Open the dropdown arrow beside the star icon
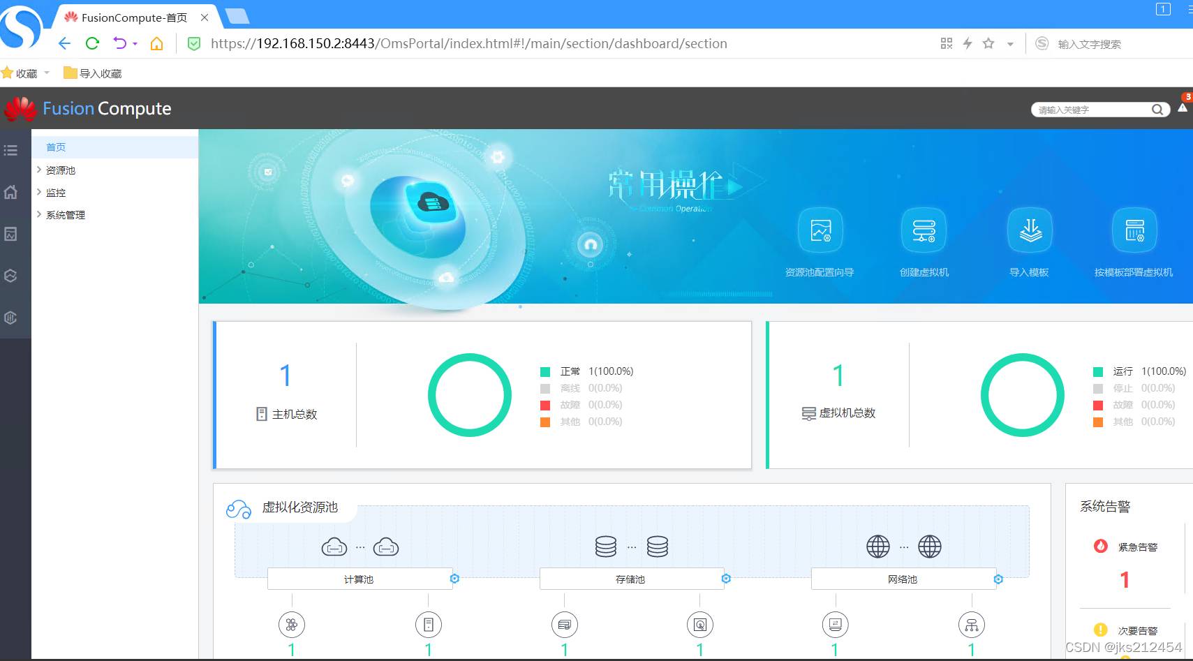 click(1010, 44)
